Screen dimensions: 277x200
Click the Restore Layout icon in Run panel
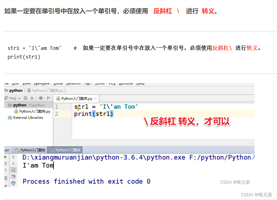tap(6, 178)
